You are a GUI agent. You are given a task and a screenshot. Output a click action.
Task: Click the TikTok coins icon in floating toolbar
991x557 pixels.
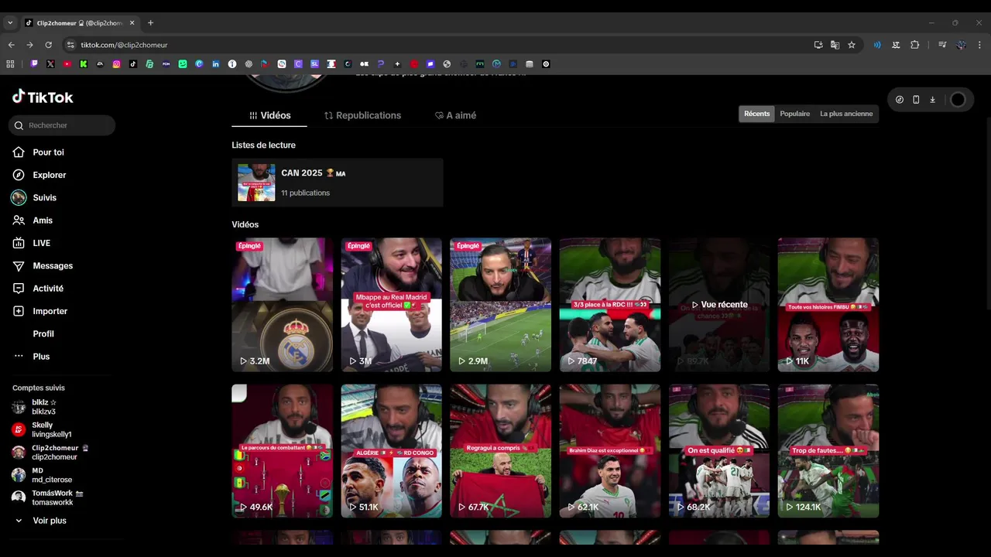point(900,99)
